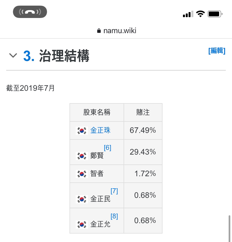Open the 金正珠 link
232x242 pixels.
tap(100, 130)
